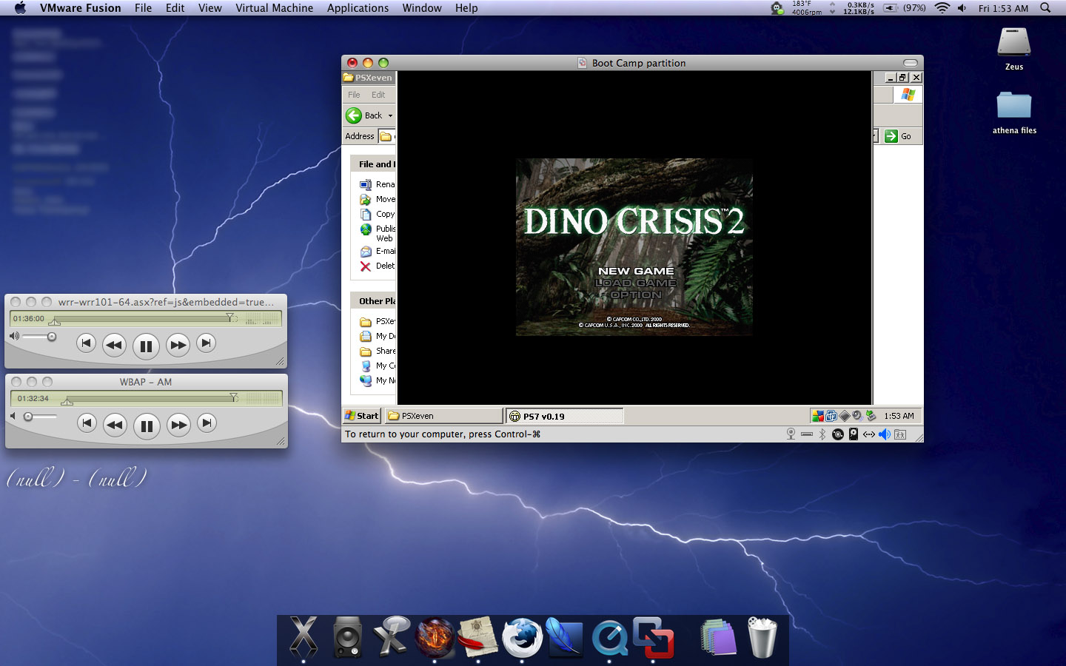Click the VMware Tools tray icon
Viewport: 1066px width, 666px height.
click(831, 416)
